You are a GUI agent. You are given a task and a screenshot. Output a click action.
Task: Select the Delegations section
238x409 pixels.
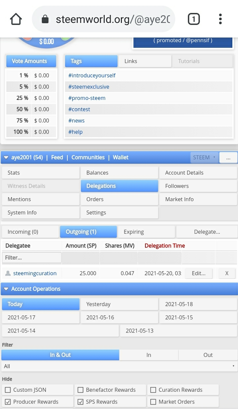pos(119,186)
